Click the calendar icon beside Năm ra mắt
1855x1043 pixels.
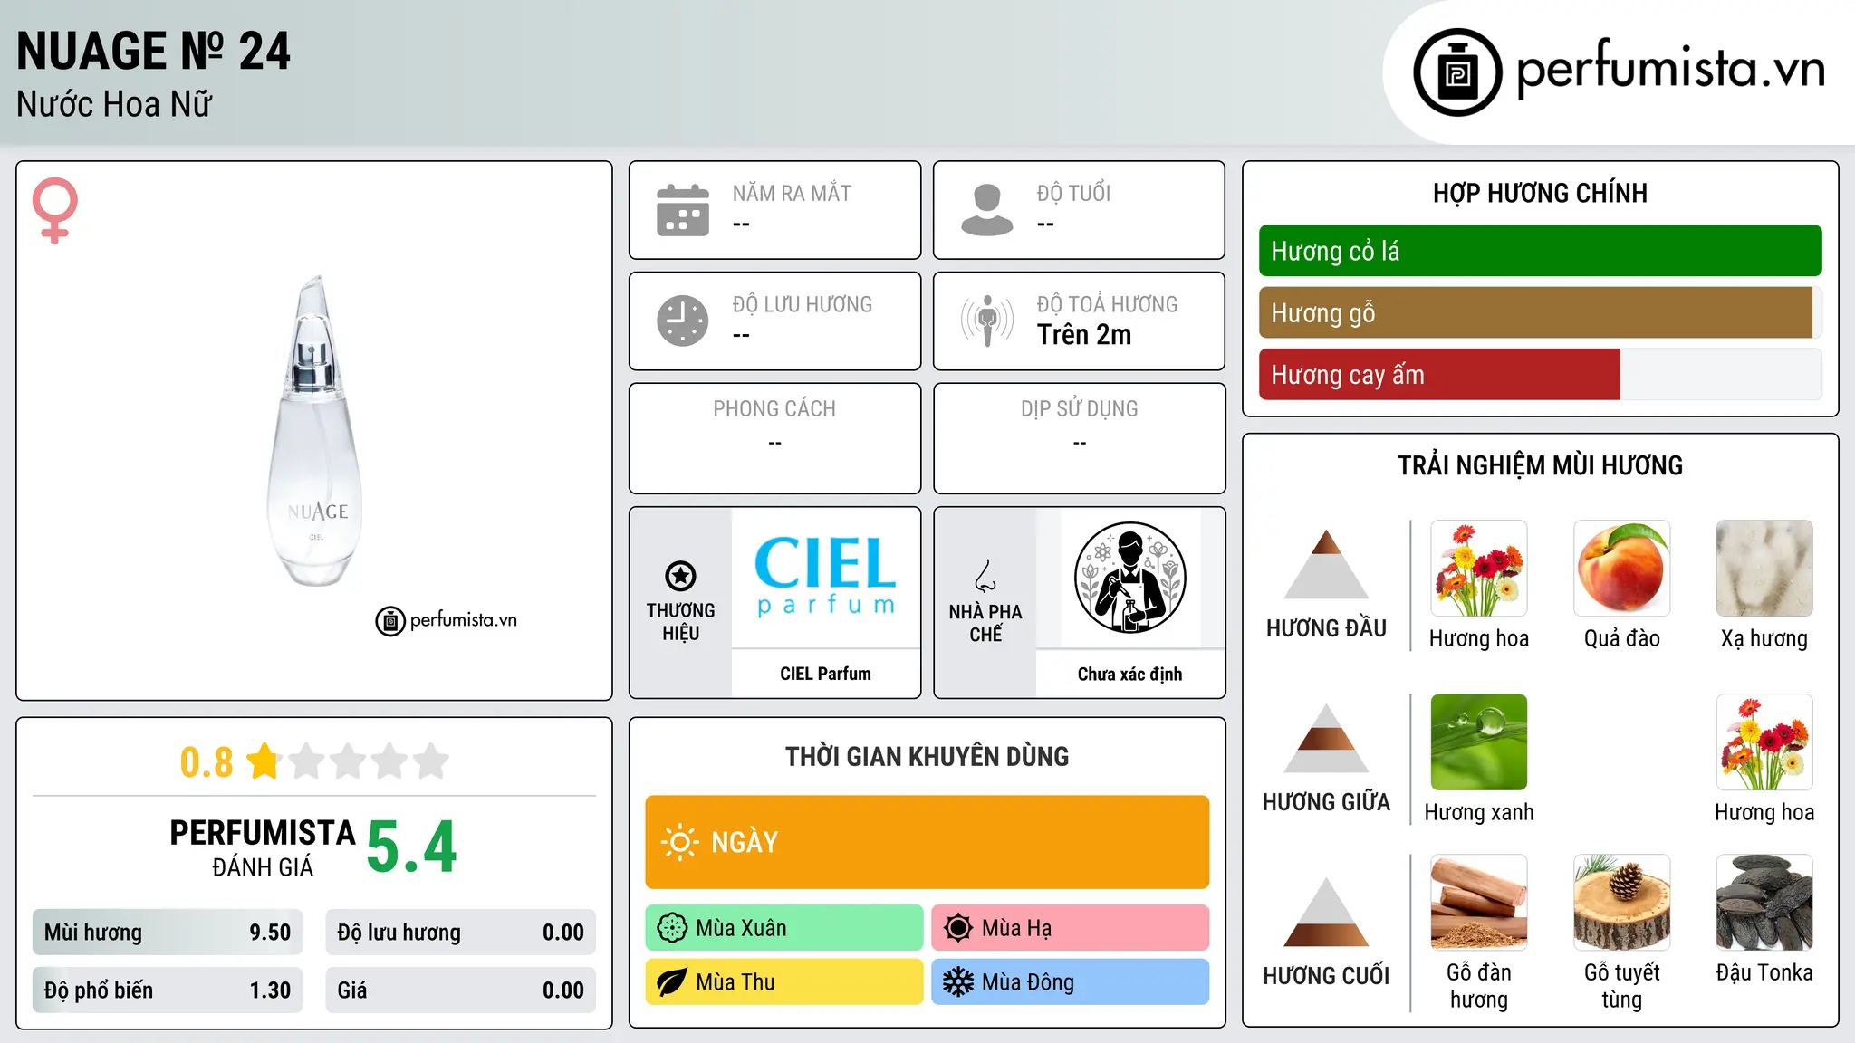pos(683,210)
